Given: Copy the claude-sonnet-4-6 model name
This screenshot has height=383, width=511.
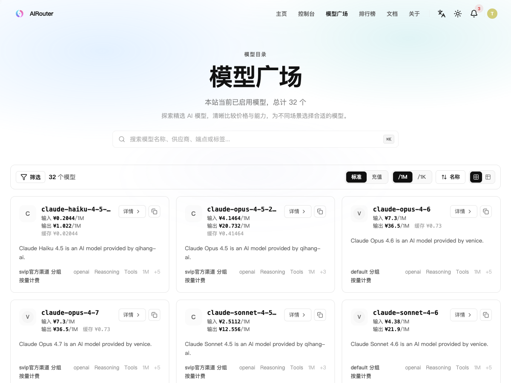Looking at the screenshot, I should (x=486, y=315).
